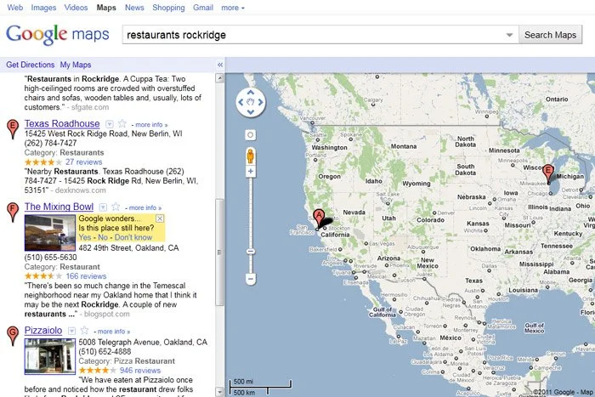595x397 pixels.
Task: Click the zoom slider track above the handle
Action: pyautogui.click(x=251, y=213)
